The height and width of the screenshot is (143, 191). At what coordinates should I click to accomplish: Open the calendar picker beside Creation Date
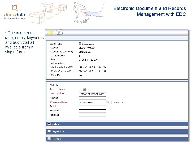coord(108,102)
